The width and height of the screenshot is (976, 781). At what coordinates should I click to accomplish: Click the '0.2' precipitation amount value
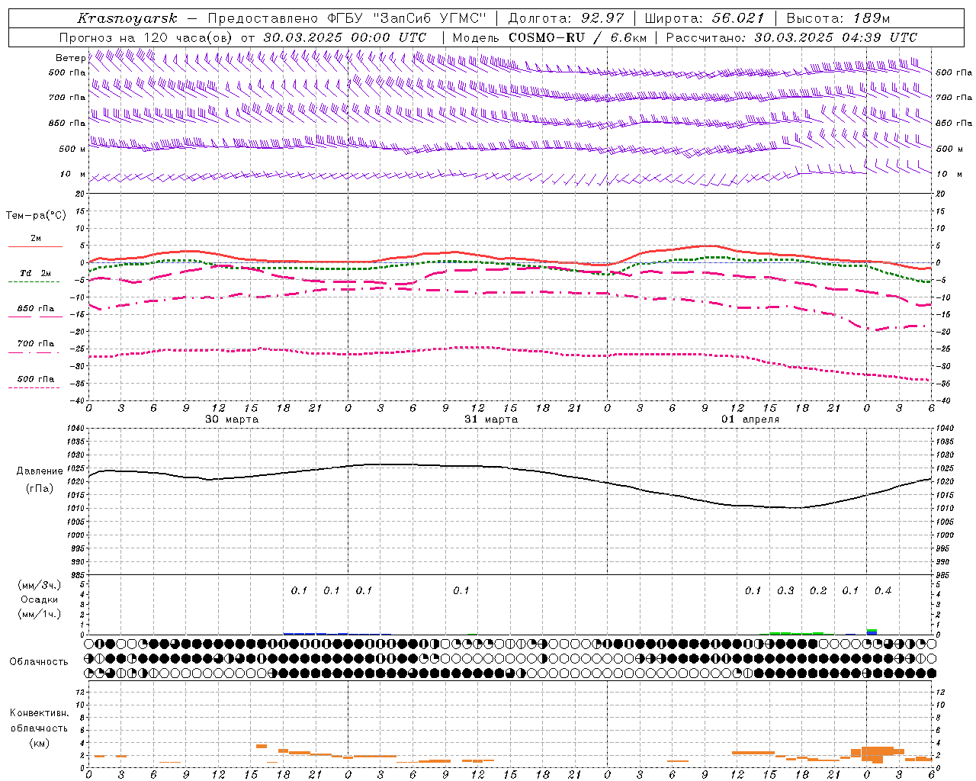(818, 591)
